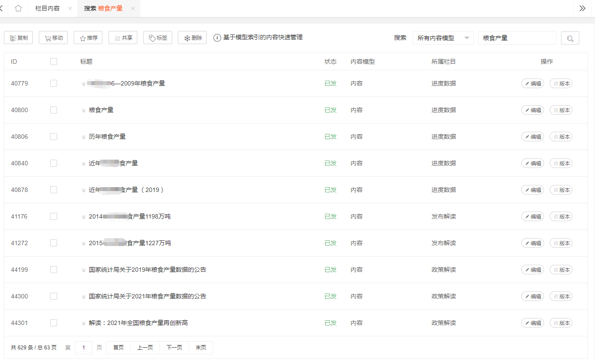Go to next page with 下一页
The height and width of the screenshot is (359, 595).
tap(174, 348)
